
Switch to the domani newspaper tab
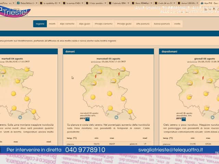[x=188, y=3]
